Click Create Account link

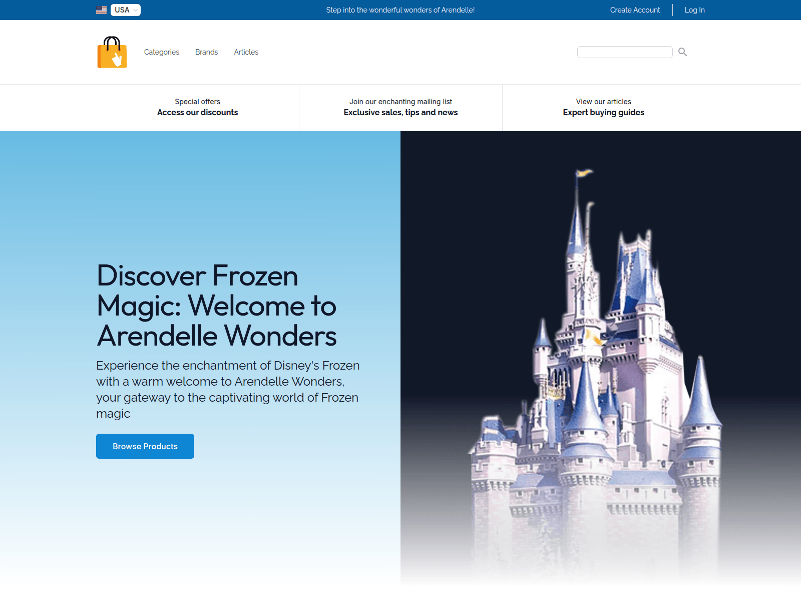635,10
